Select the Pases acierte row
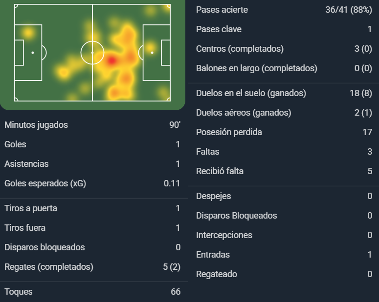Image resolution: width=379 pixels, height=302 pixels. [284, 10]
